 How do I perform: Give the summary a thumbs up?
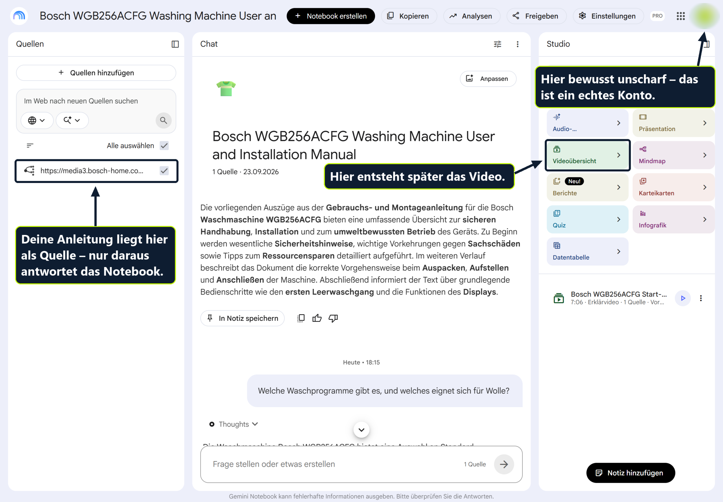pos(317,318)
